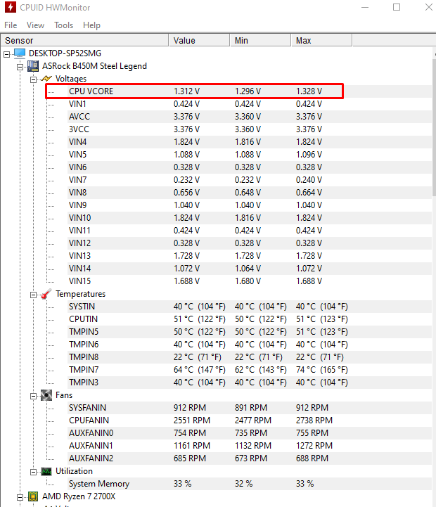Screen dimensions: 436x507
Task: Minimize the HWMonitor window
Action: click(365, 7)
